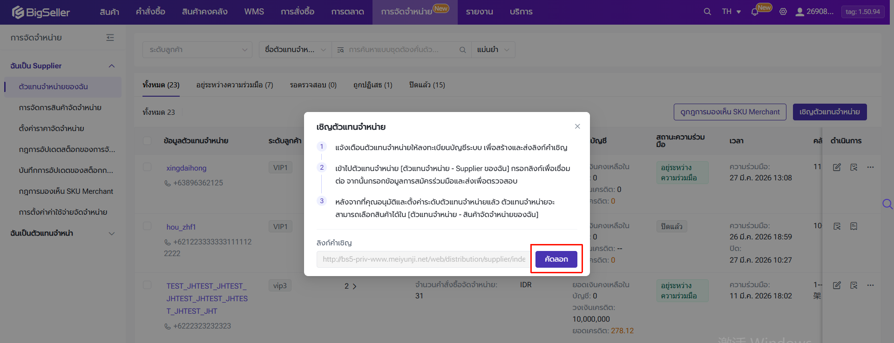Tick the checkbox for TEST_JHTEST row
Image resolution: width=894 pixels, height=343 pixels.
[147, 285]
